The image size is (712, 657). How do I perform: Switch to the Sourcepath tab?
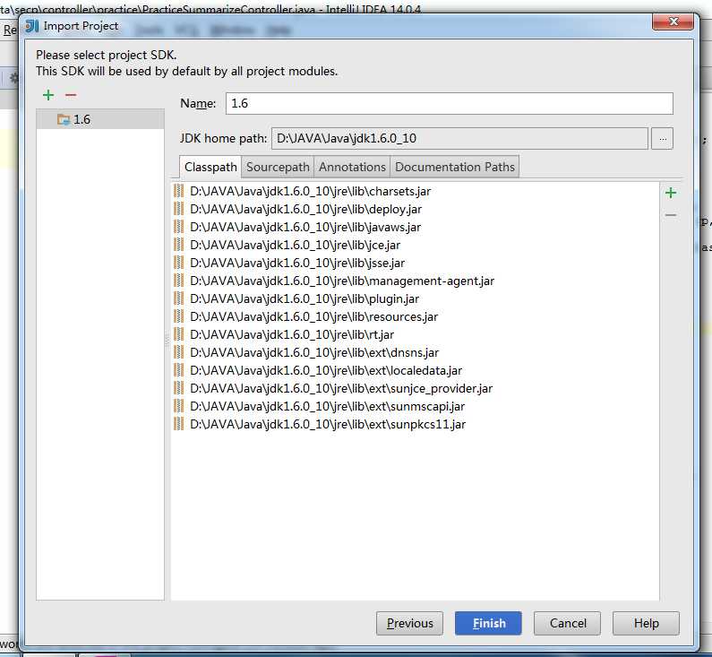click(278, 167)
